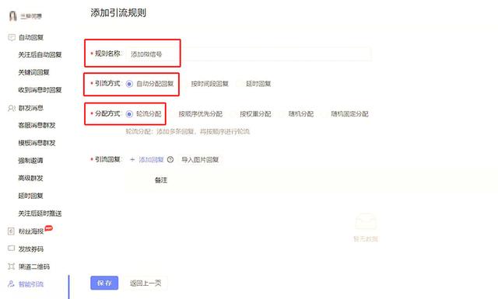The width and height of the screenshot is (498, 299).
Task: Click the 添加回复 link
Action: [151, 159]
